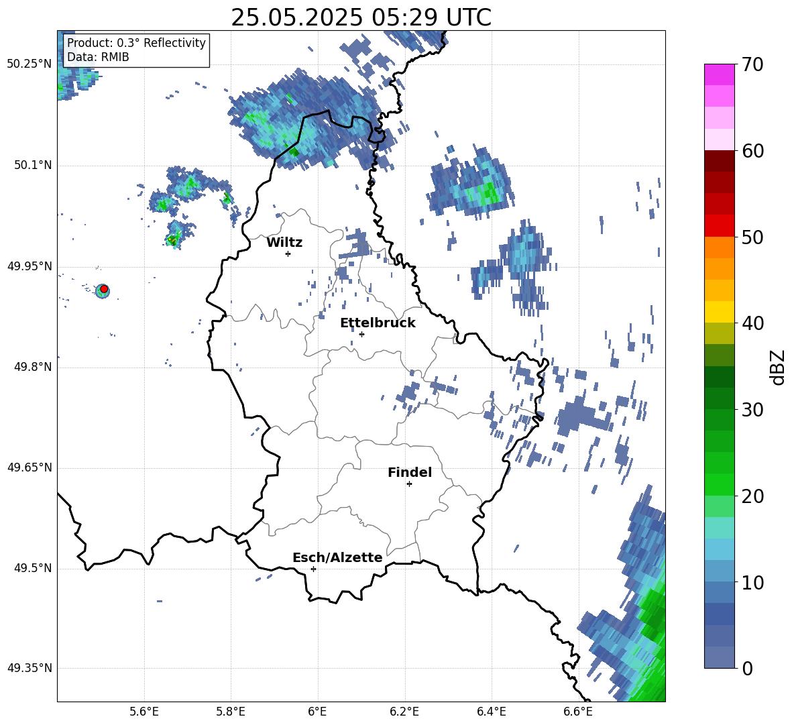Click the Data: RMIB label
Screen dimensions: 794x725
pyautogui.click(x=98, y=57)
